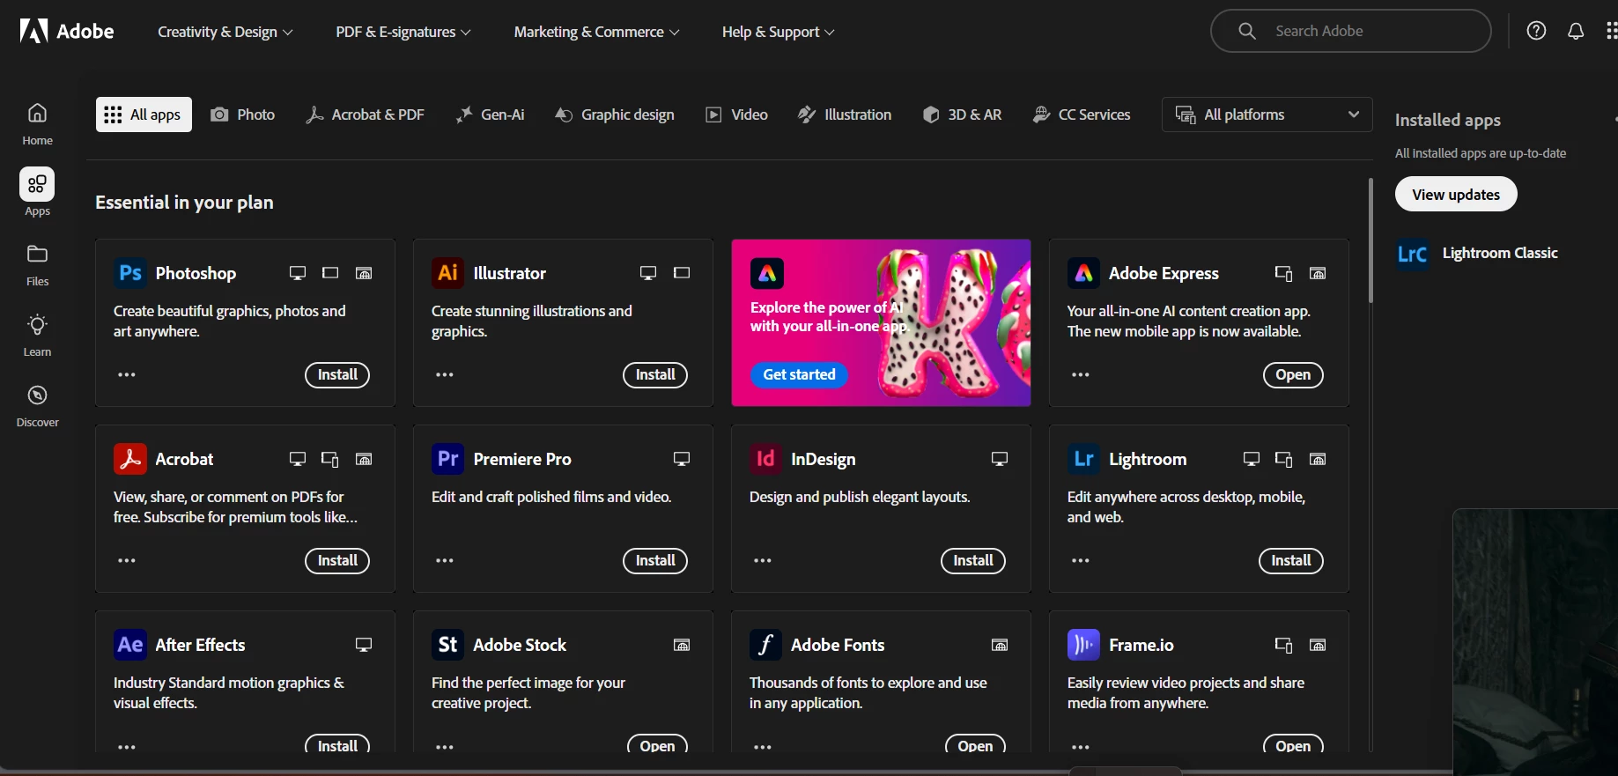
Task: Click the Frame.io app icon
Action: click(x=1084, y=645)
